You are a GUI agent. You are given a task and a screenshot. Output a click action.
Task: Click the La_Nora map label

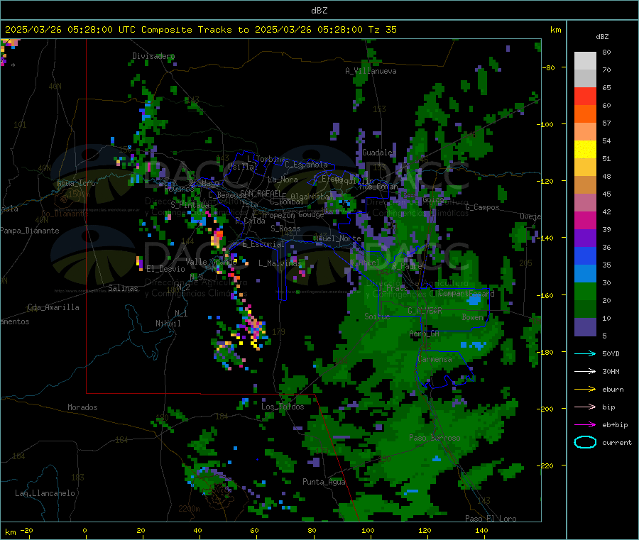tap(283, 180)
